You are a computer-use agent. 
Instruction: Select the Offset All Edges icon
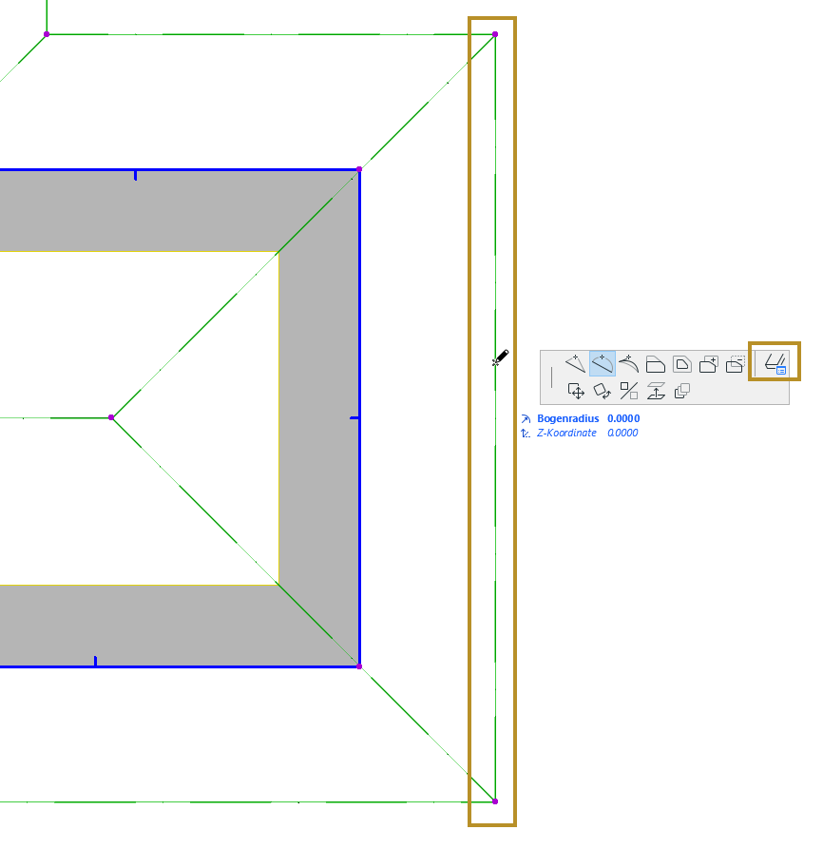[x=681, y=364]
